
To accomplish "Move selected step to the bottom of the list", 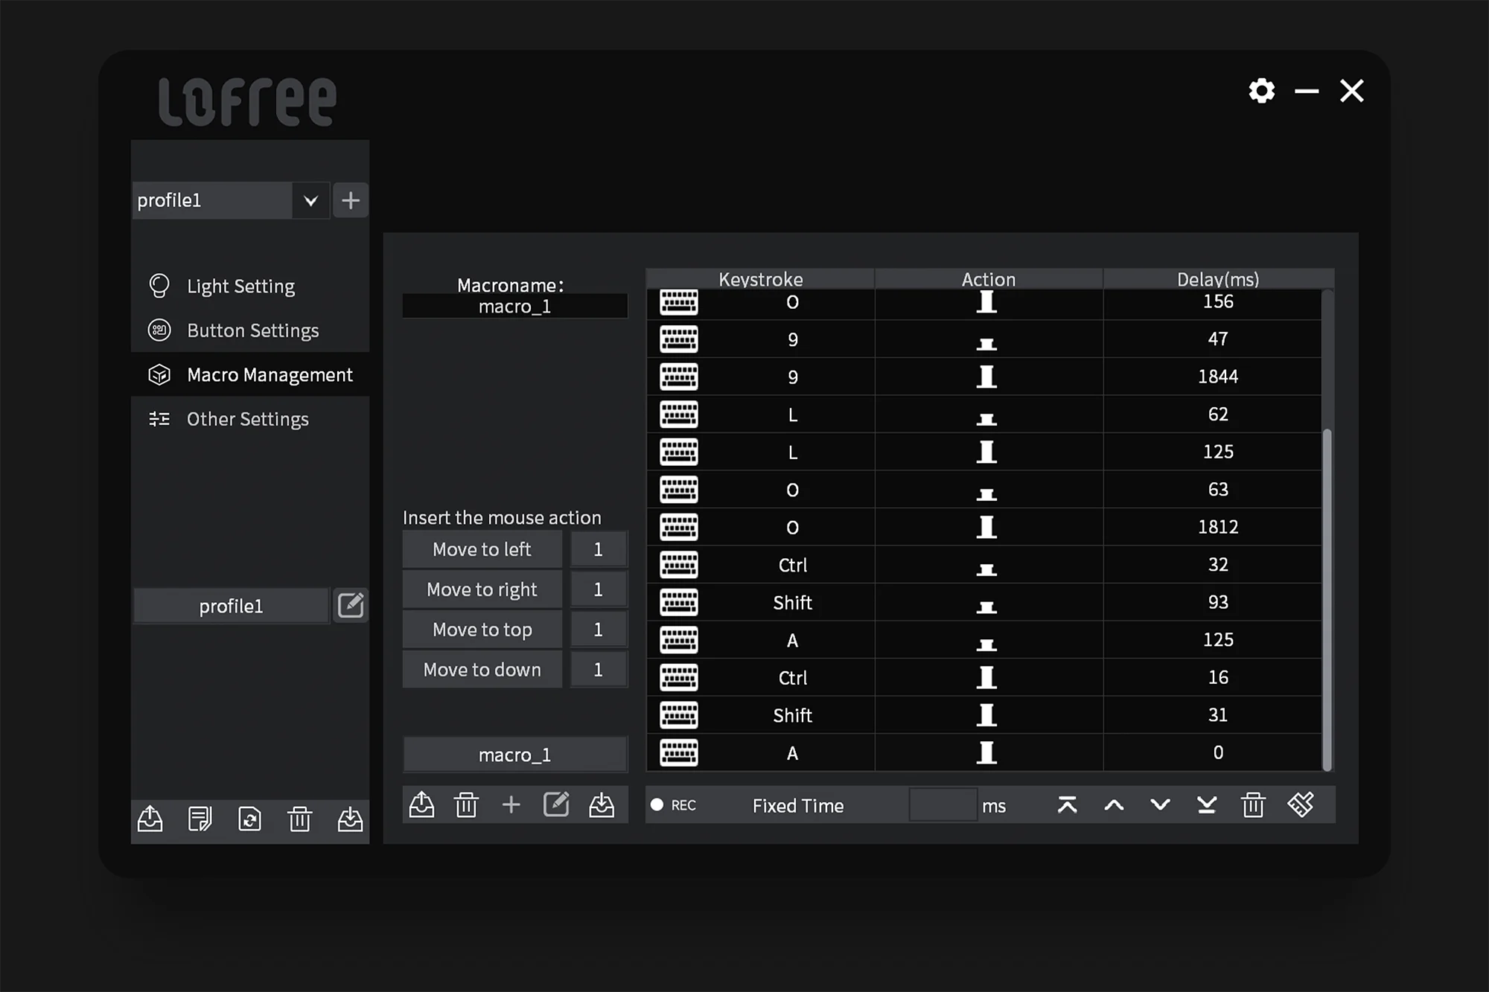I will [1206, 804].
